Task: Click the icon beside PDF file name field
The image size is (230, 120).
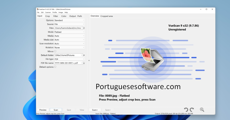Action: (84, 63)
